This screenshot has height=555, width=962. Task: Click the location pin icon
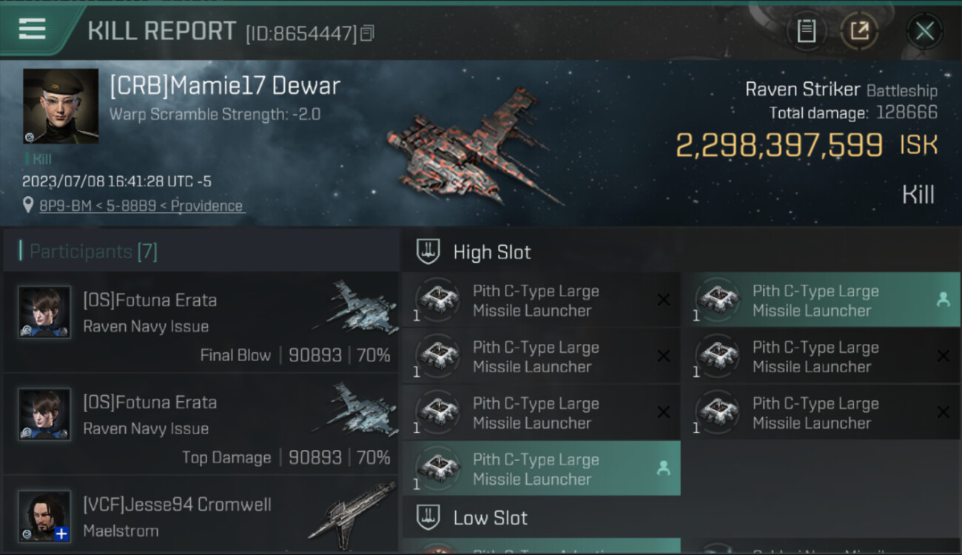coord(28,205)
